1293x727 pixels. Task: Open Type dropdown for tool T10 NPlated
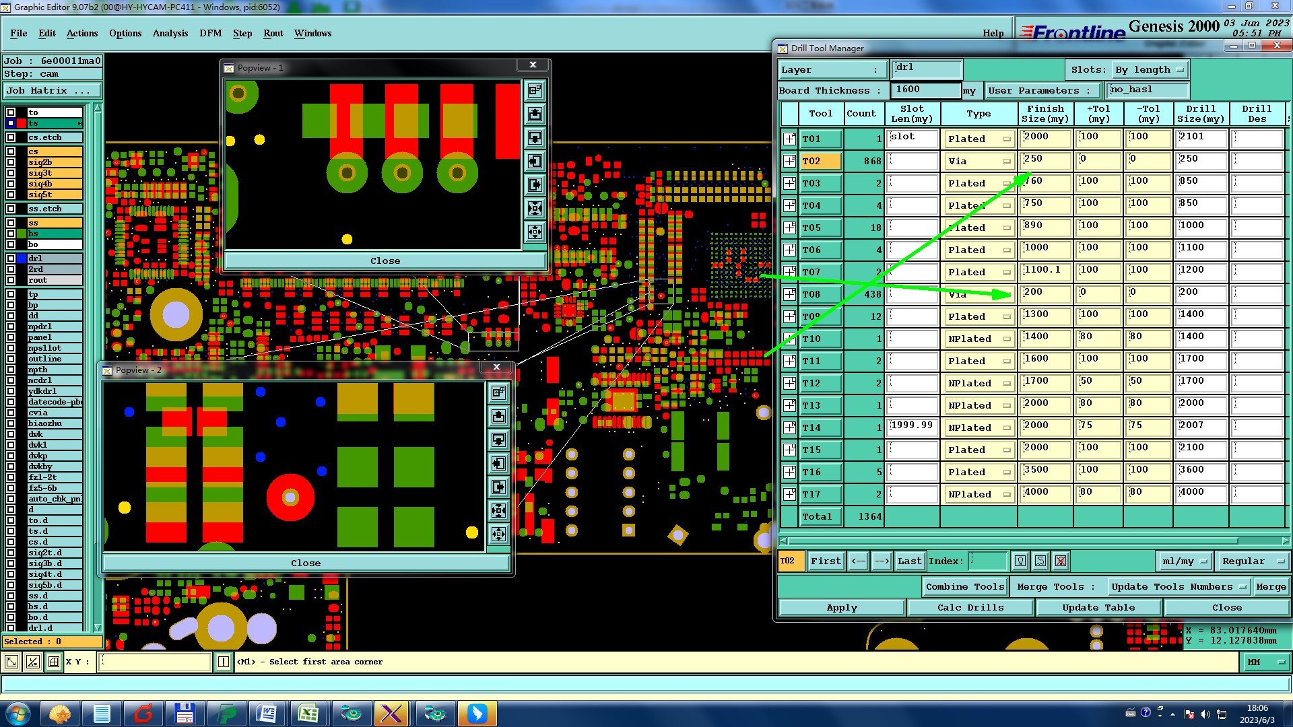click(x=979, y=339)
